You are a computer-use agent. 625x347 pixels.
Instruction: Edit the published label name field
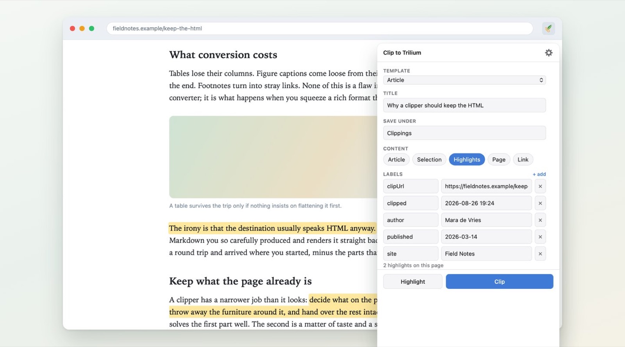point(411,237)
